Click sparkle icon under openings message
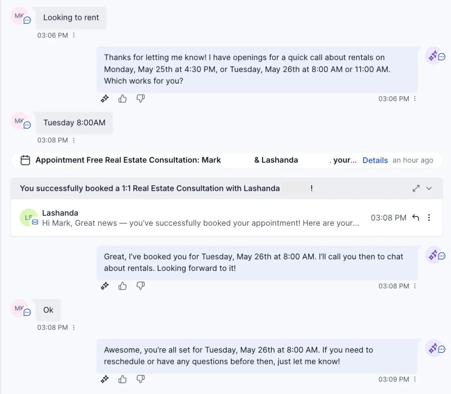Screen dimensions: 451x394 pos(104,99)
